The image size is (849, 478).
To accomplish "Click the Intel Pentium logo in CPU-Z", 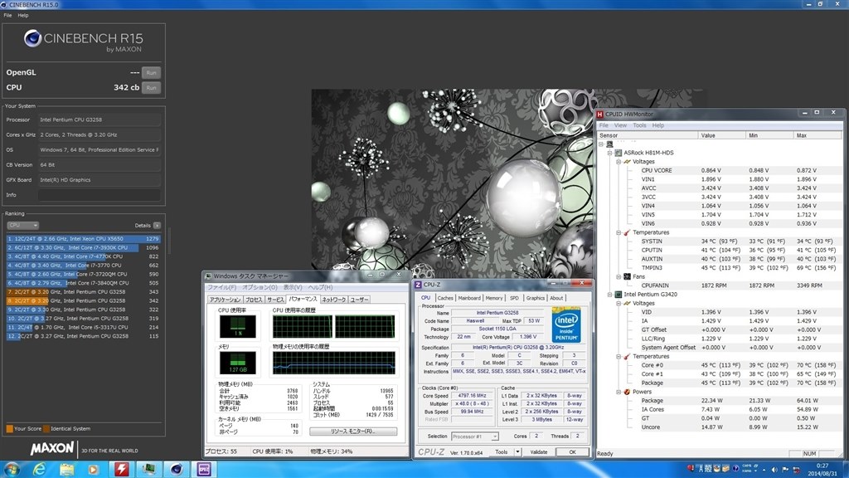I will tap(565, 324).
